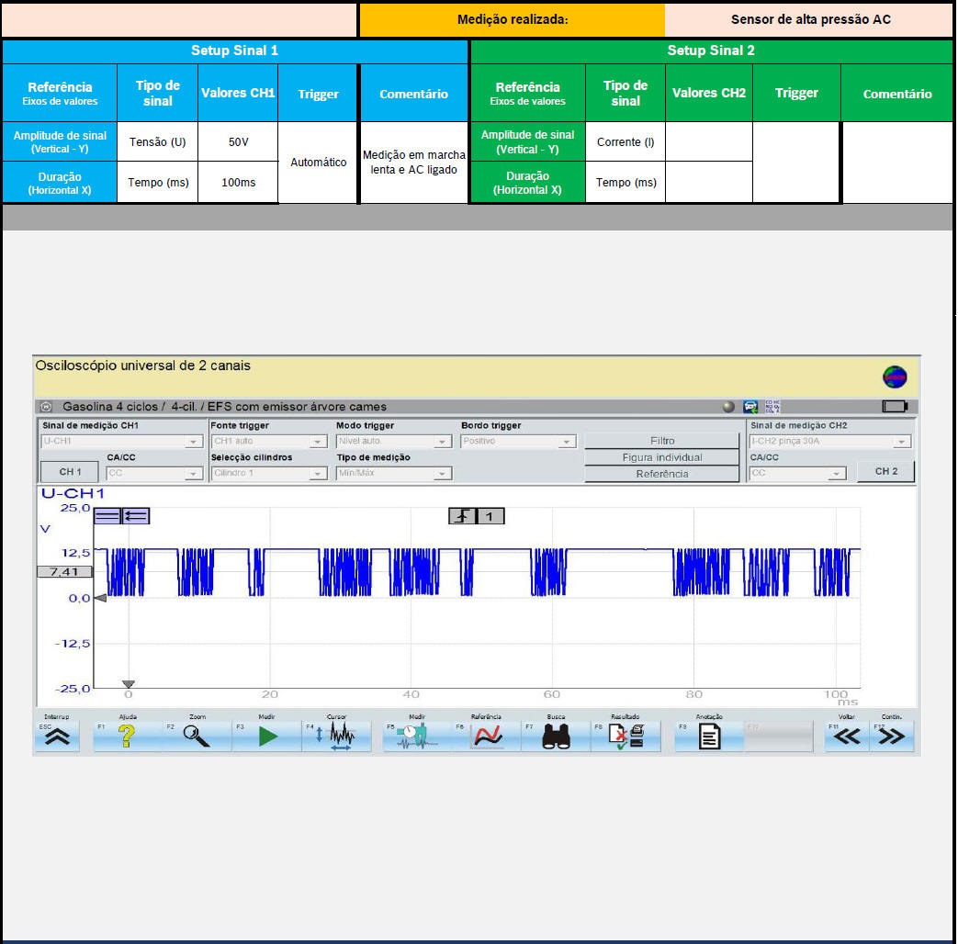Go back with the Voltar arrows
Screen dimensions: 958x944
[847, 736]
